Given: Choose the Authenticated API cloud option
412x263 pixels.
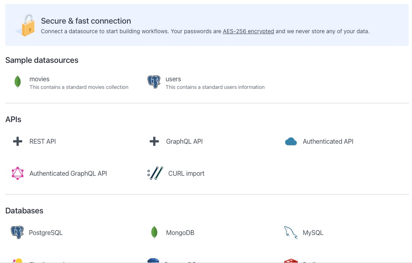Looking at the screenshot, I should point(327,141).
